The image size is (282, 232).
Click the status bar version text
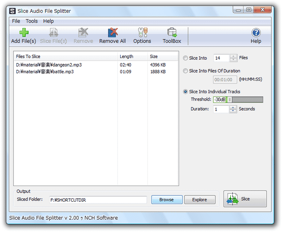pyautogui.click(x=64, y=218)
